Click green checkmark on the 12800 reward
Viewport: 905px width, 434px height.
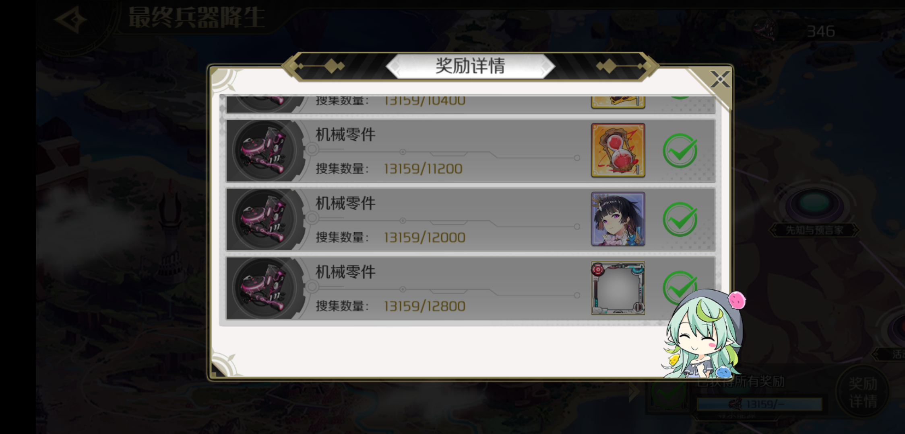click(680, 286)
